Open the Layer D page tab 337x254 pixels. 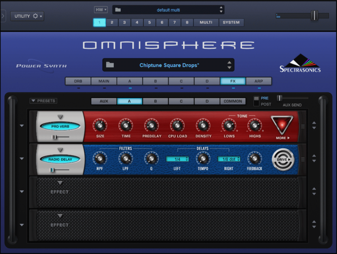(207, 81)
